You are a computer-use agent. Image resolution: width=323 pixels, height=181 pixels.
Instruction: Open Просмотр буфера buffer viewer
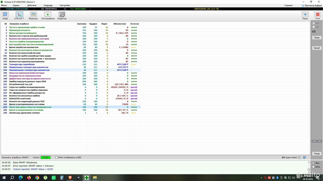click(x=311, y=5)
